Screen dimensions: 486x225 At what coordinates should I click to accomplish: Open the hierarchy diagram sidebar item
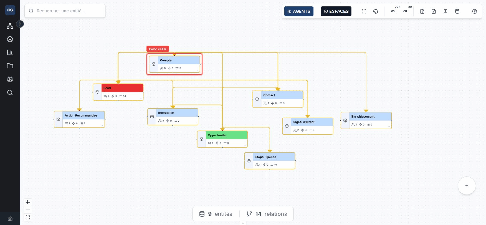[10, 26]
